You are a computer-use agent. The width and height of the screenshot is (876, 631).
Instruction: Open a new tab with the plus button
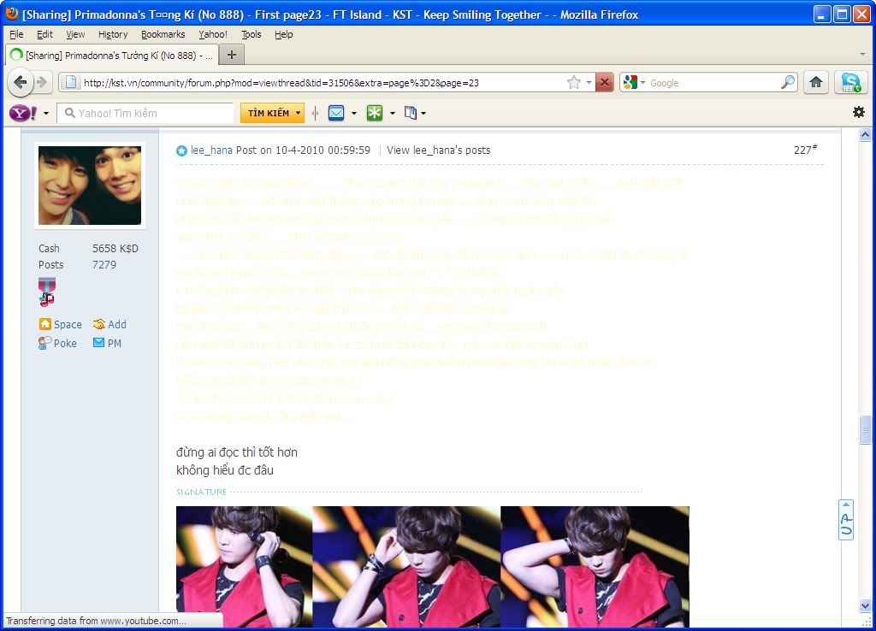tap(232, 55)
